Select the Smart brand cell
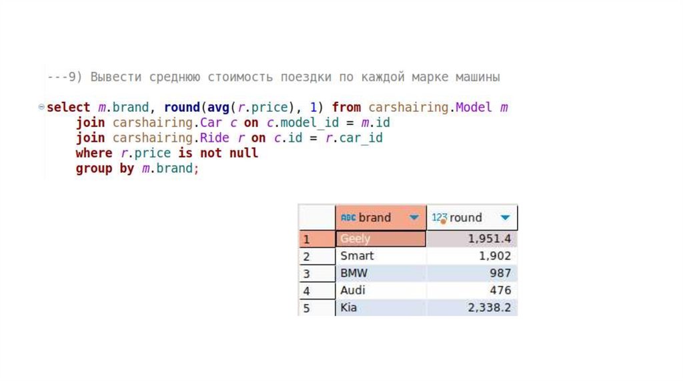This screenshot has width=683, height=382. 381,256
